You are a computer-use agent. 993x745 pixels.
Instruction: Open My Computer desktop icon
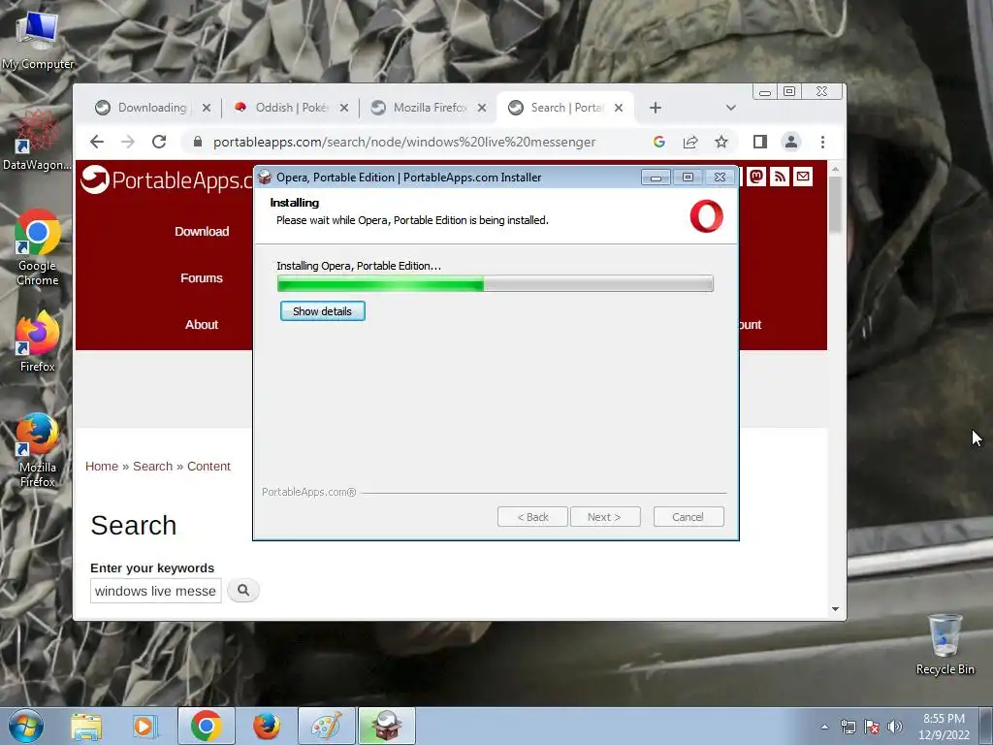(x=38, y=39)
